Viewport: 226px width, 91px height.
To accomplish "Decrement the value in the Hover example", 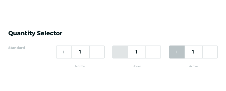I will click(x=153, y=52).
